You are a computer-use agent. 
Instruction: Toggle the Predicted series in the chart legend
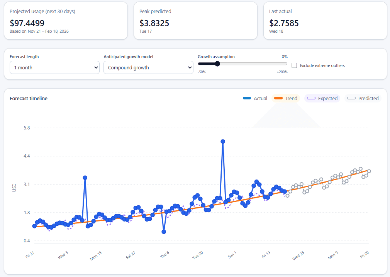pyautogui.click(x=362, y=98)
